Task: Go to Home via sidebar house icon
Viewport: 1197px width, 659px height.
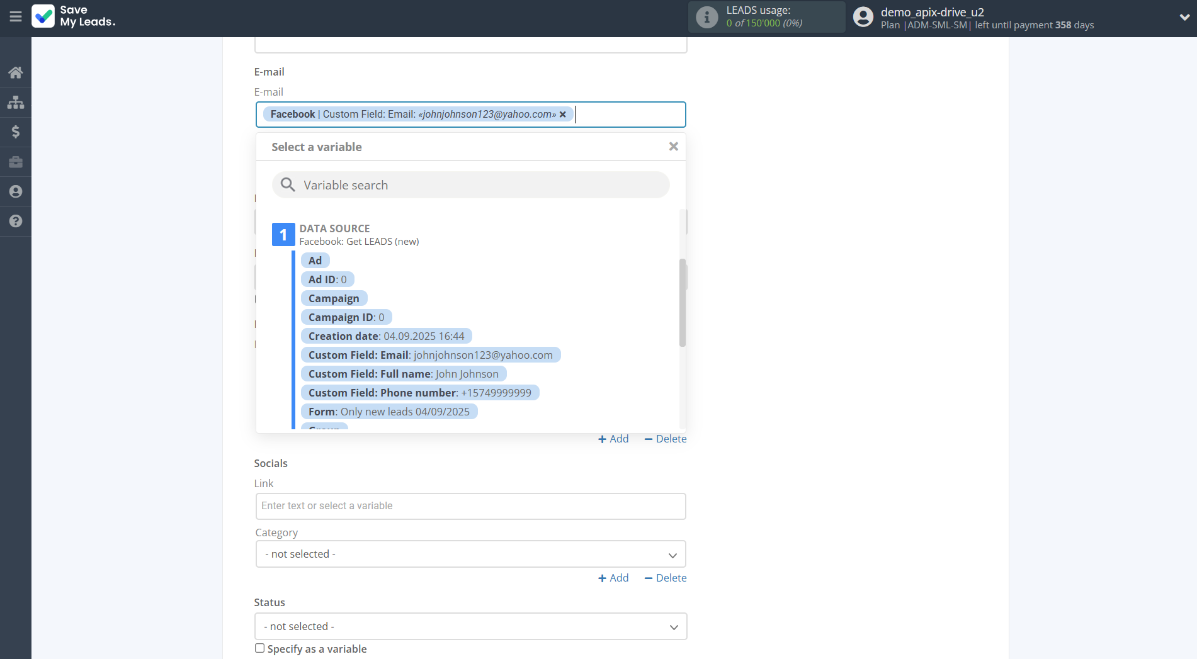Action: (x=16, y=72)
